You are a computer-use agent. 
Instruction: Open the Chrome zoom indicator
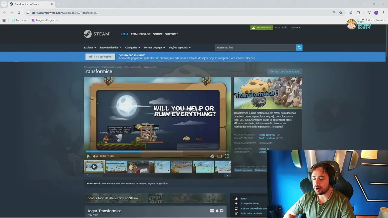(334, 13)
